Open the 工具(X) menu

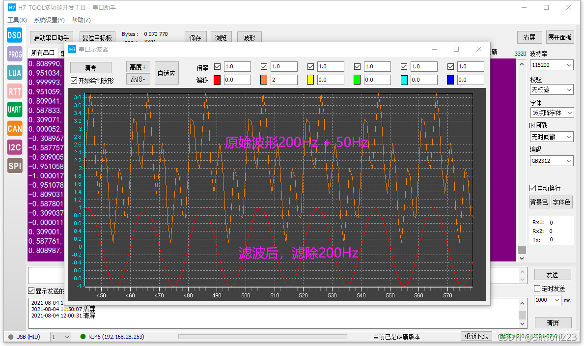point(17,20)
